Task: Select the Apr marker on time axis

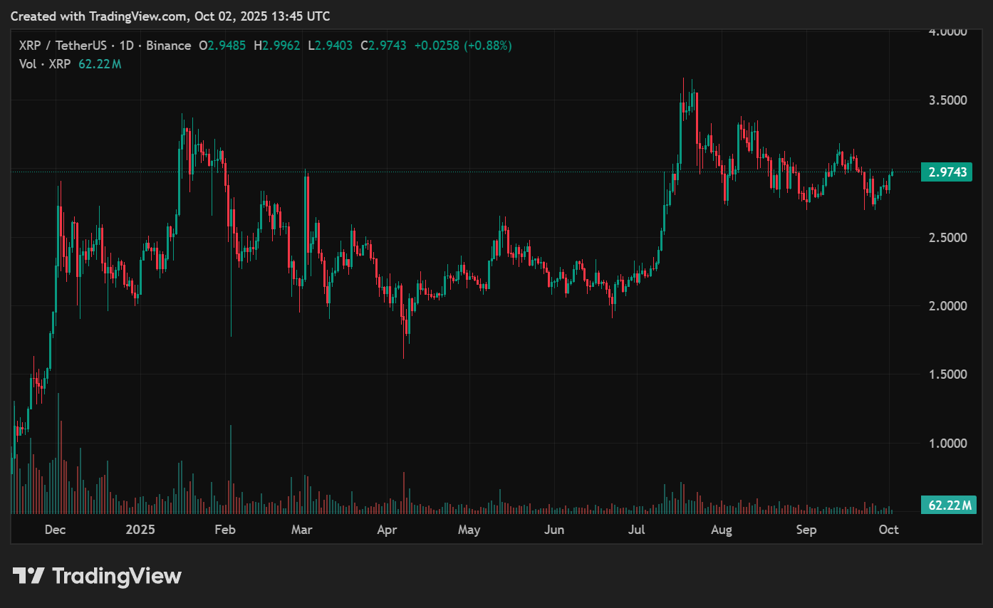Action: [x=387, y=530]
